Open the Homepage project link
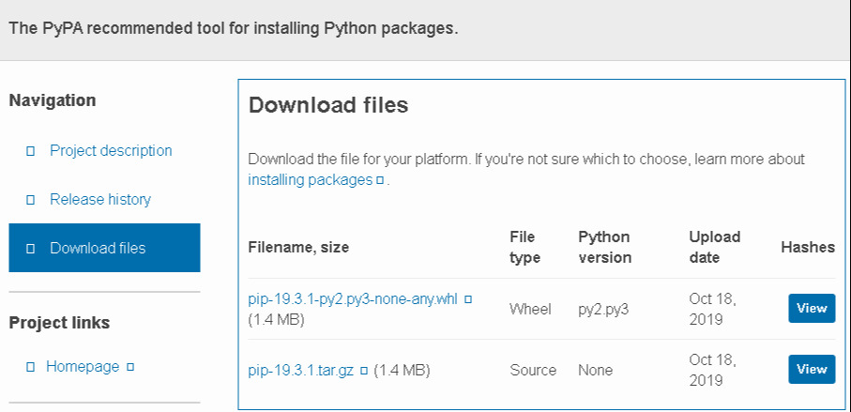Viewport: 851px width, 412px height. (83, 366)
